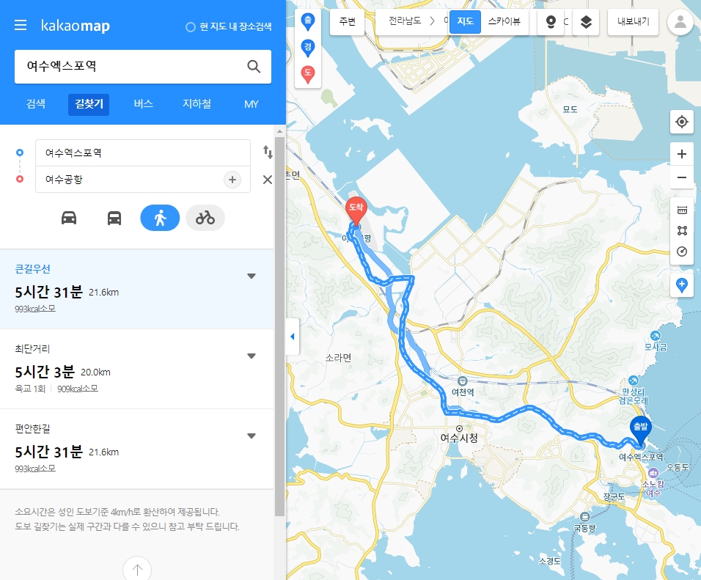Image resolution: width=701 pixels, height=580 pixels.
Task: Click the 여수공항 destination input field
Action: 130,180
